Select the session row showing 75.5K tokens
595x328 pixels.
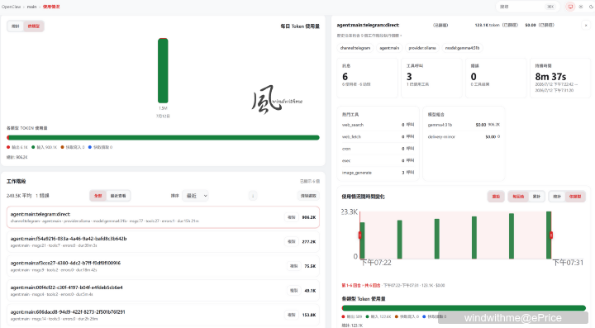point(163,266)
